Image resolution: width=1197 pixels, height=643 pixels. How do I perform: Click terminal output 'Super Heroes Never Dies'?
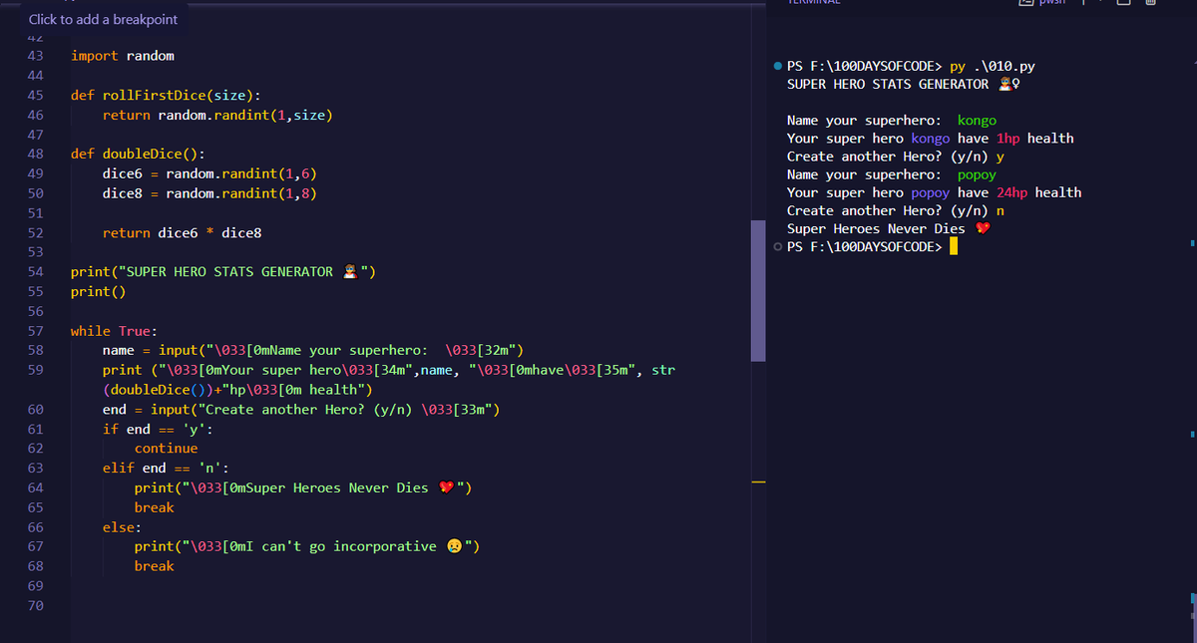pyautogui.click(x=876, y=228)
